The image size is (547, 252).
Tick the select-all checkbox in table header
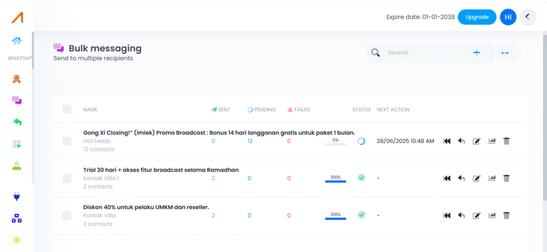point(67,109)
